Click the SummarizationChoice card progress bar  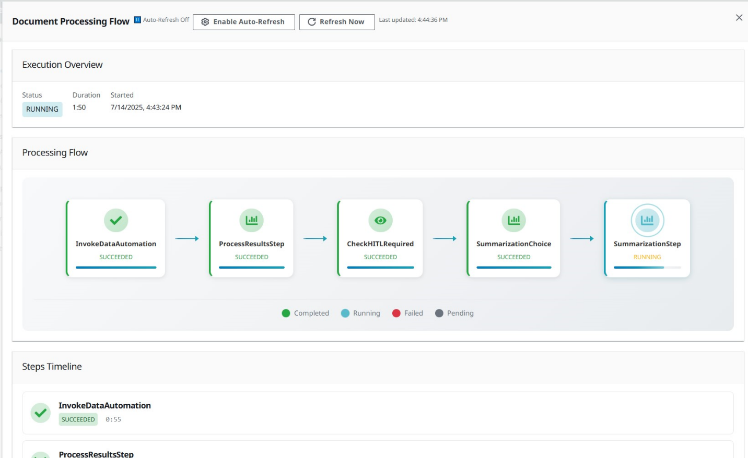(x=514, y=268)
